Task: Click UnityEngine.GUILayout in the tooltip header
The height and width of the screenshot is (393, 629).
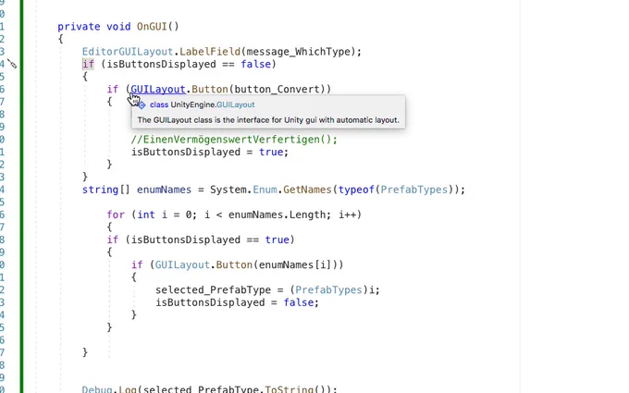Action: 213,104
